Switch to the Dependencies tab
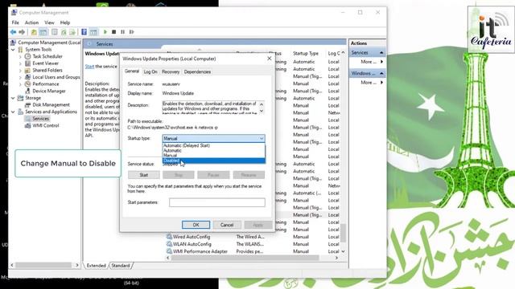Screen dimensions: 515x289 click(197, 71)
